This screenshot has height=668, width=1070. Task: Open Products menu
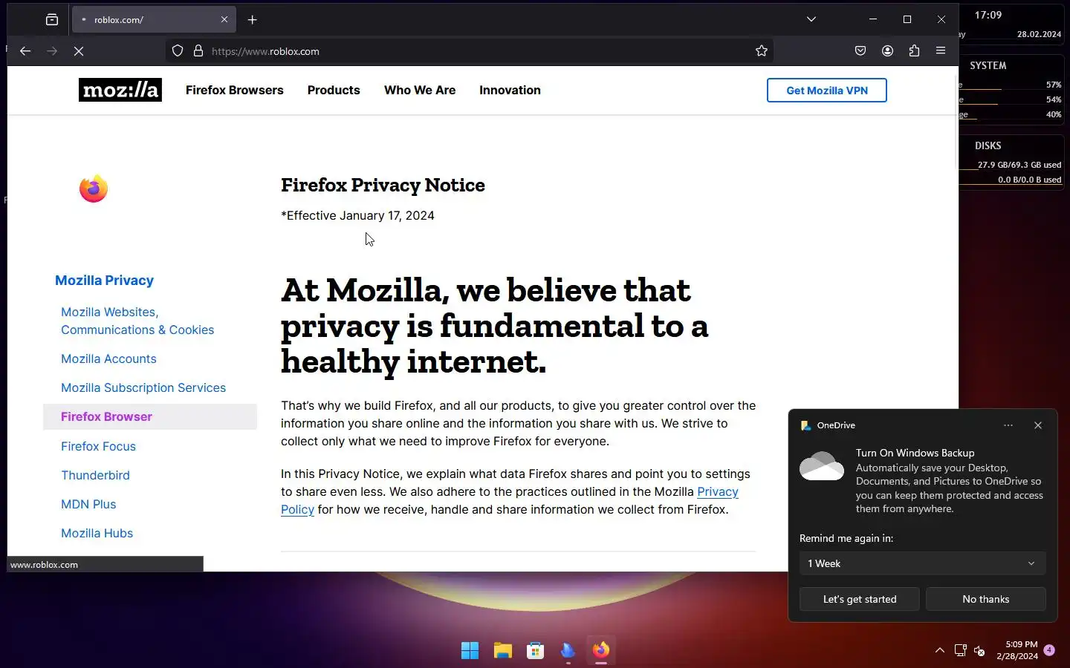[334, 90]
